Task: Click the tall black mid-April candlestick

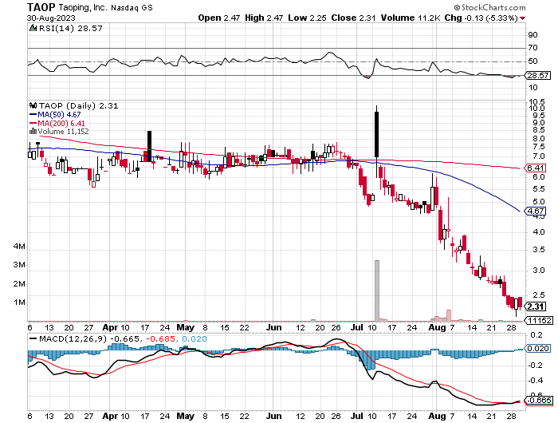Action: click(150, 146)
